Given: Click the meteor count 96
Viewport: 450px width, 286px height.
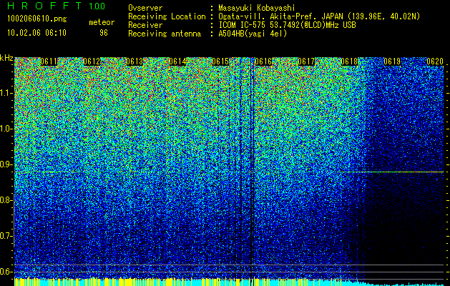Looking at the screenshot, I should coord(104,33).
